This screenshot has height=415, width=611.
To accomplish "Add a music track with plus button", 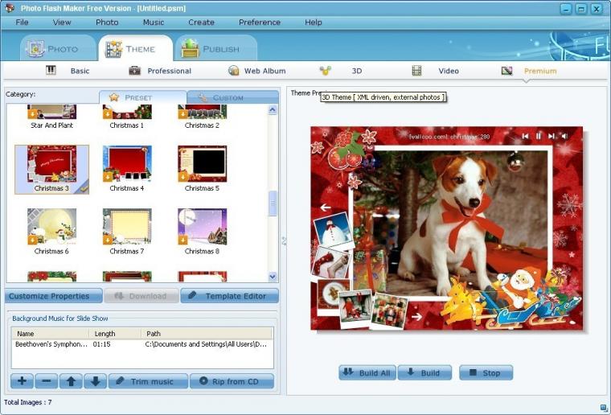I will tap(22, 381).
